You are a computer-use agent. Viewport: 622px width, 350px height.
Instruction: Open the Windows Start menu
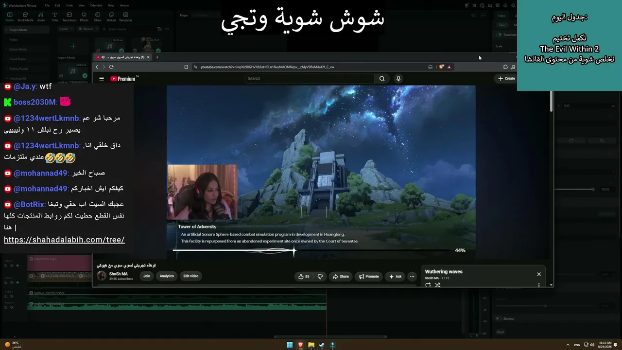point(290,345)
